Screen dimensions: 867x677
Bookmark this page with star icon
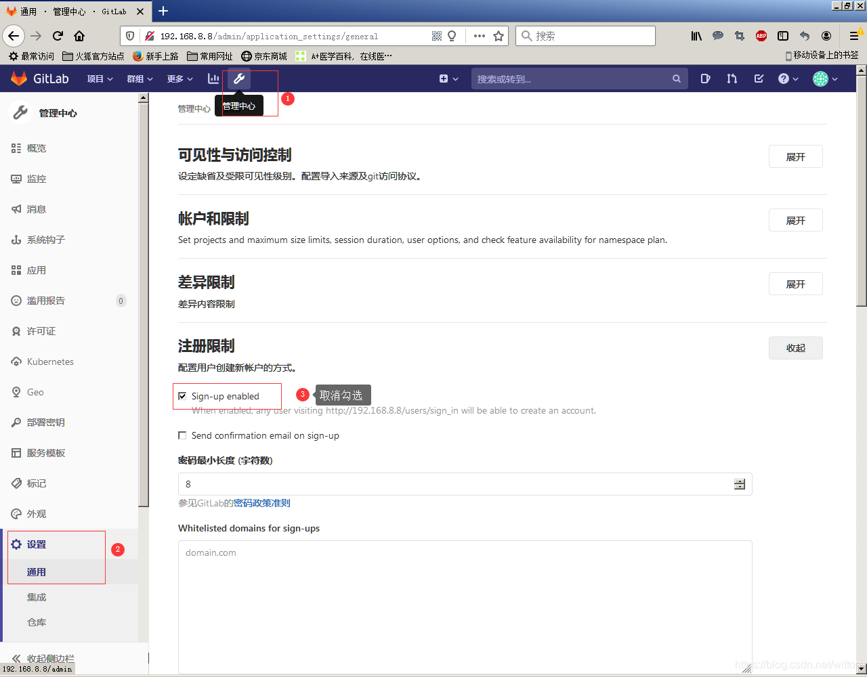coord(499,36)
